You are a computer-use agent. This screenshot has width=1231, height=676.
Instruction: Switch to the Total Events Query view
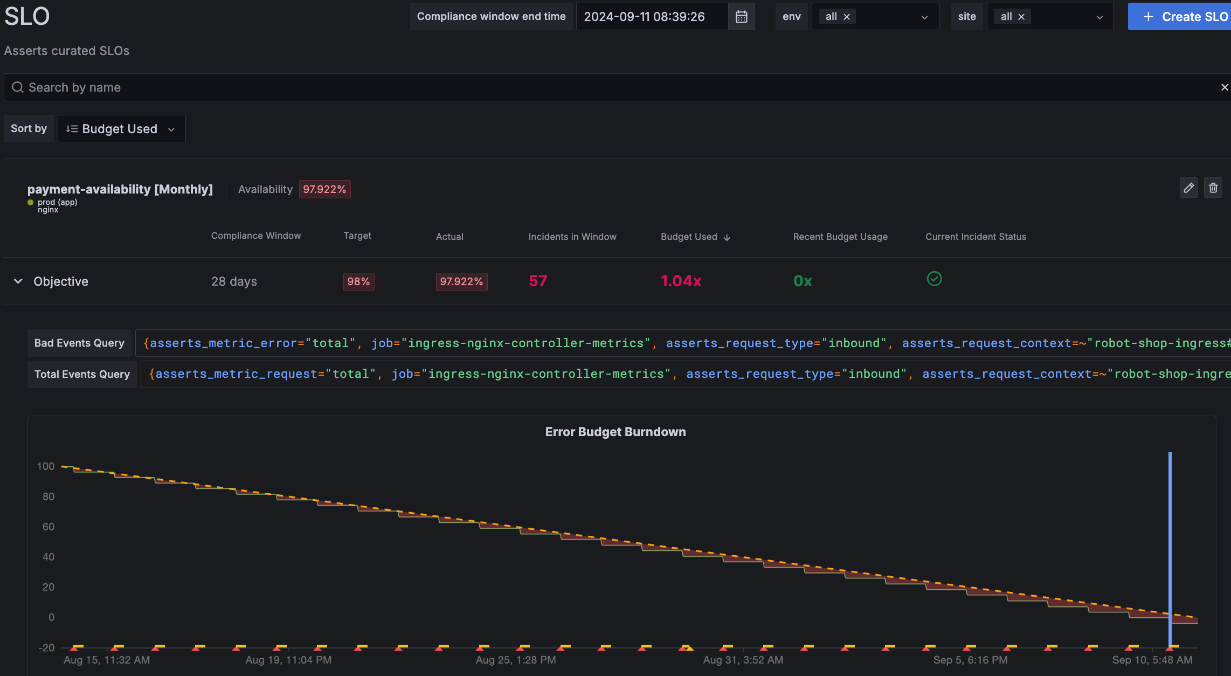coord(81,374)
